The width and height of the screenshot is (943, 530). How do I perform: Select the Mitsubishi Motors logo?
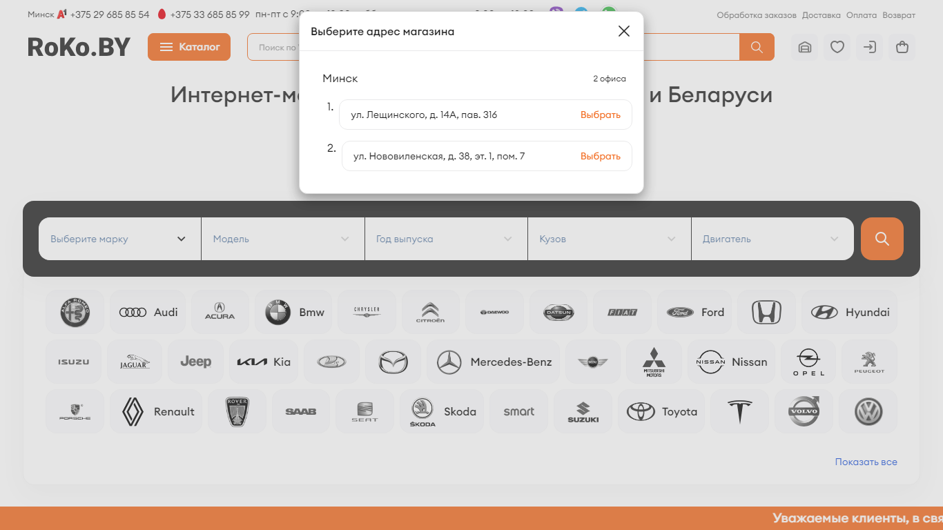coord(654,362)
